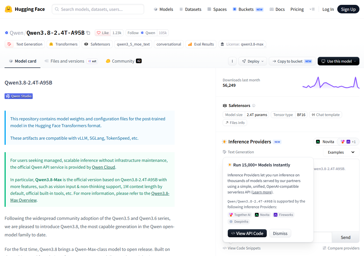Select the conversational tag
This screenshot has height=256, width=364.
tap(169, 44)
